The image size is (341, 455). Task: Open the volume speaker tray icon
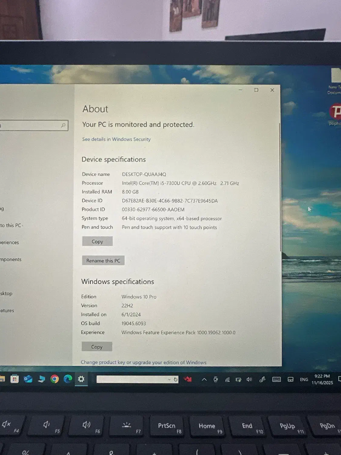[x=249, y=379]
